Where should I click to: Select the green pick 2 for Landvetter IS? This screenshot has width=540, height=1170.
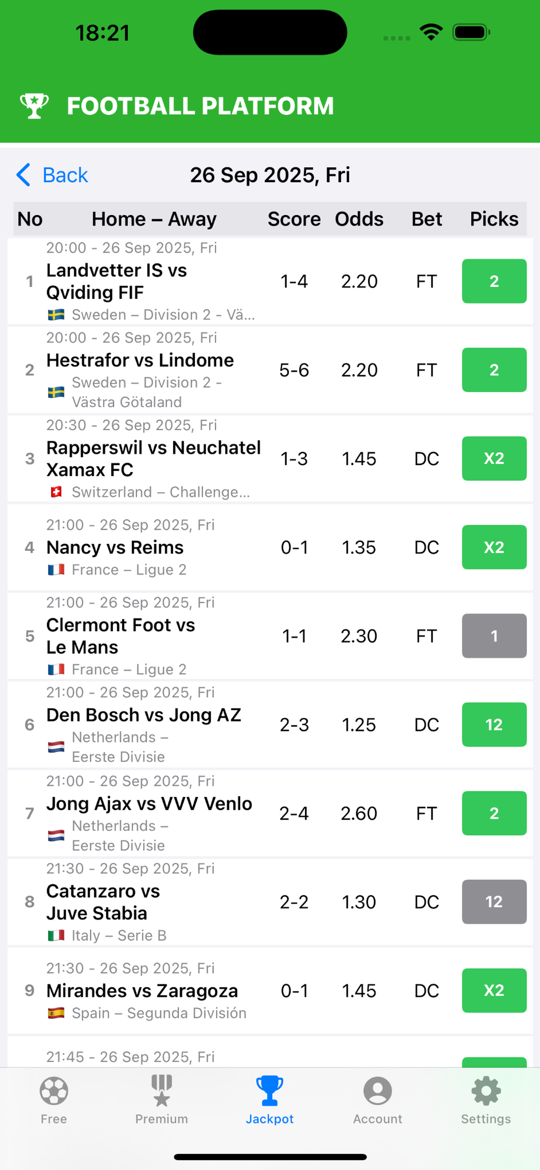494,281
